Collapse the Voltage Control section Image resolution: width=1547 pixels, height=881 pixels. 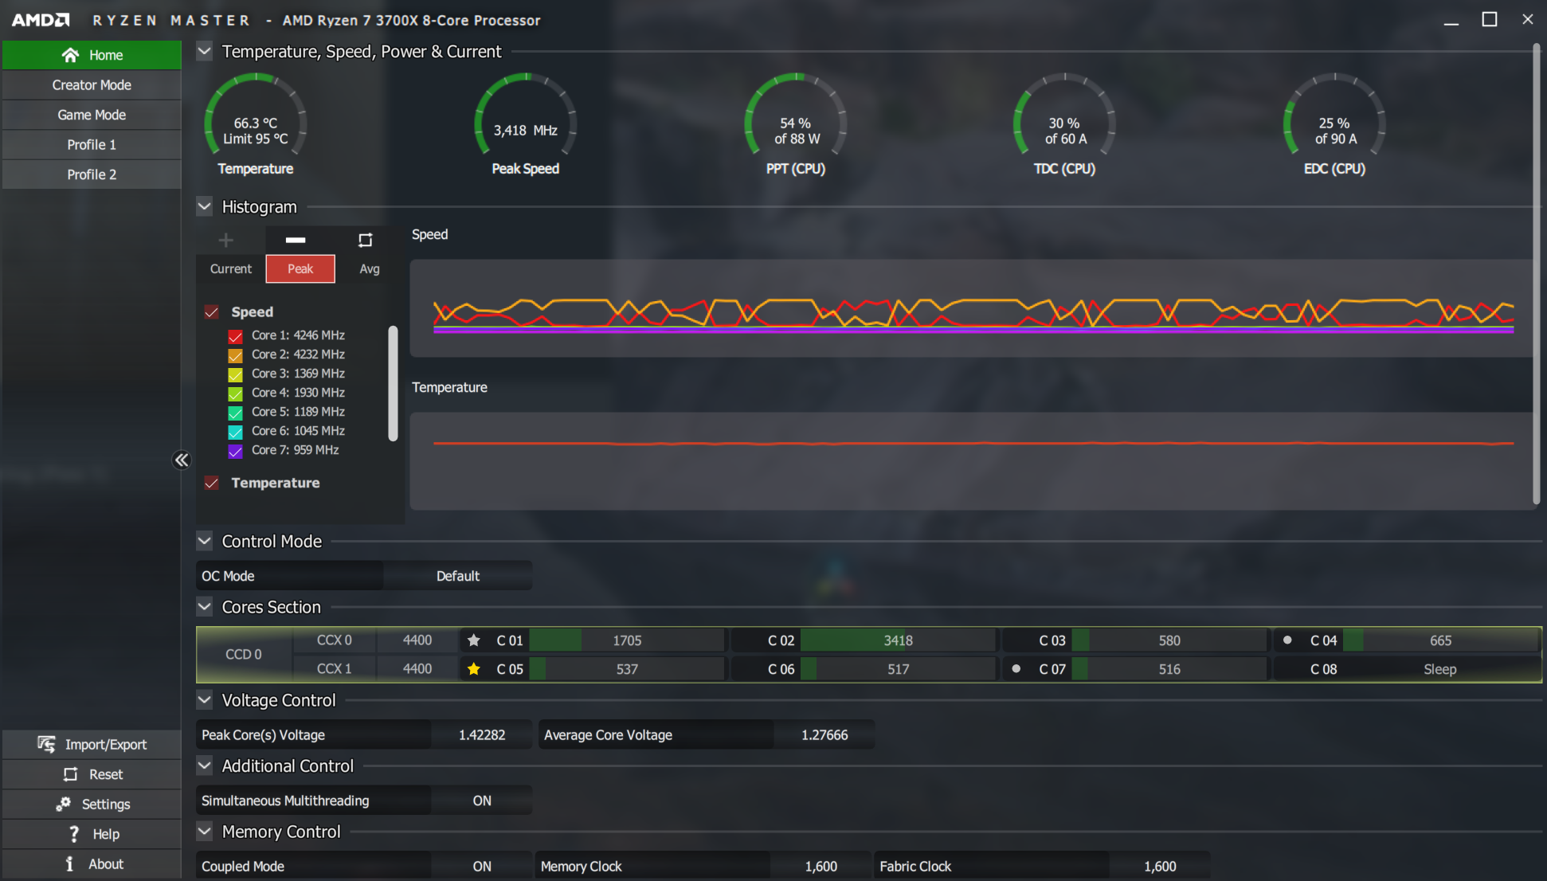[x=205, y=700]
